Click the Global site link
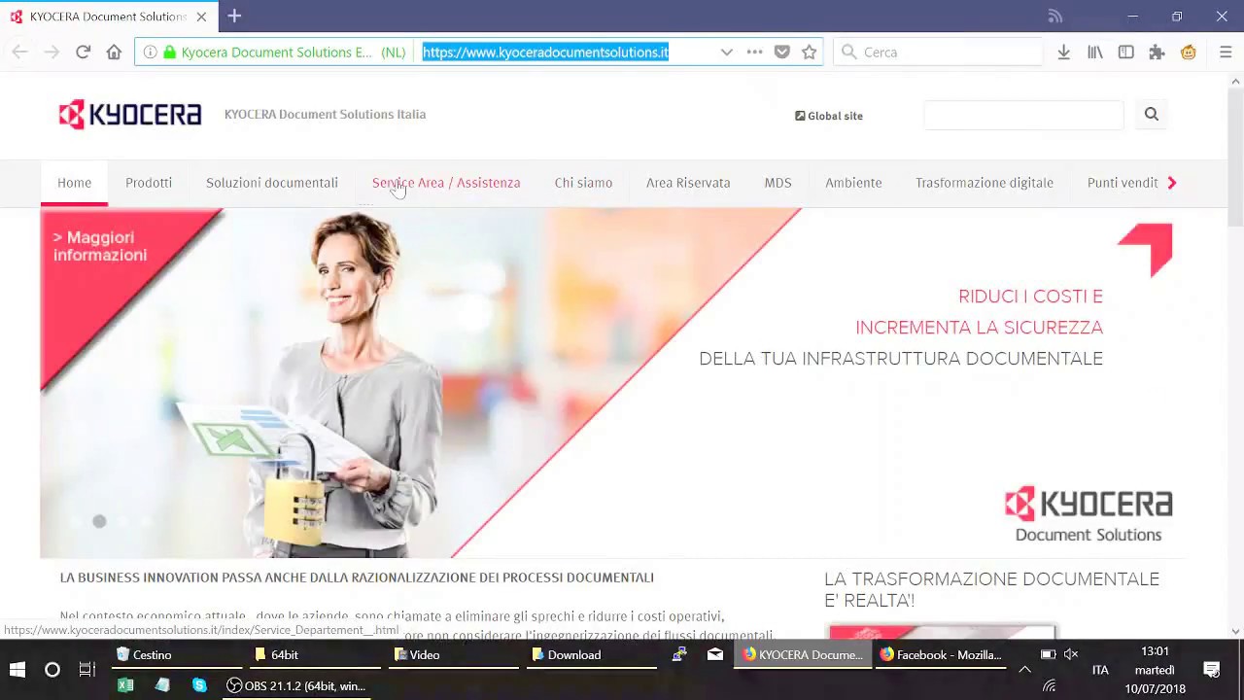This screenshot has height=700, width=1244. 829,116
